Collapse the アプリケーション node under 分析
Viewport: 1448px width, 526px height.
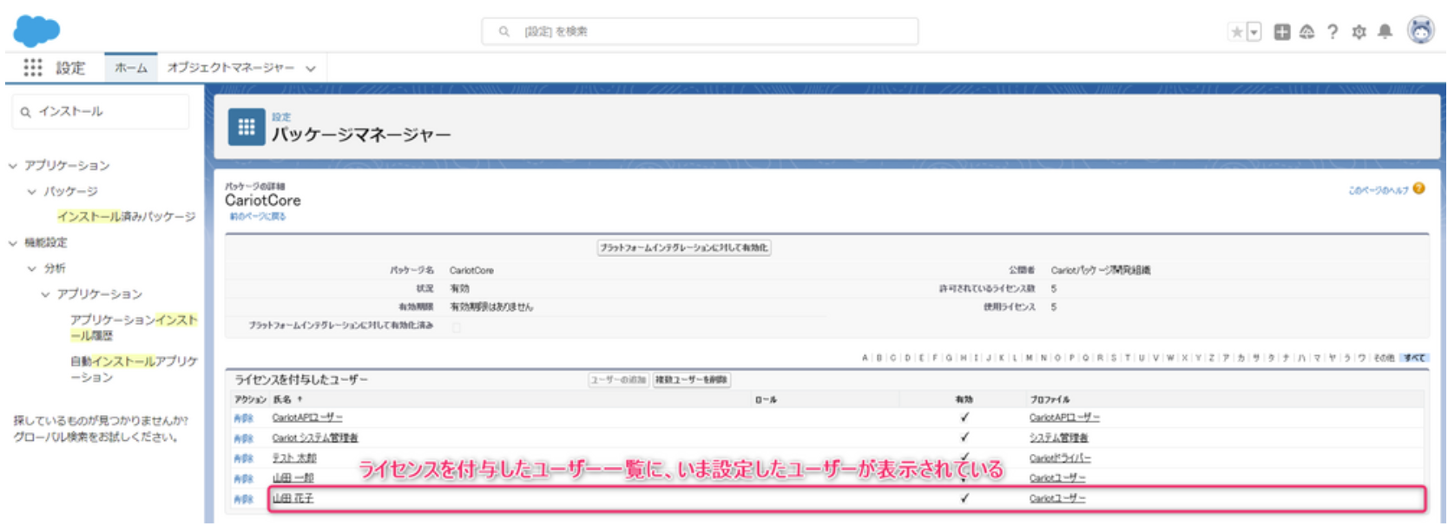coord(45,294)
